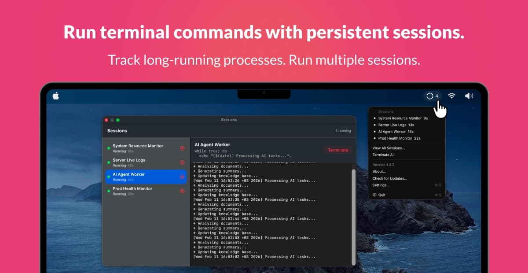The width and height of the screenshot is (528, 273).
Task: Open the Apple menu
Action: 55,96
